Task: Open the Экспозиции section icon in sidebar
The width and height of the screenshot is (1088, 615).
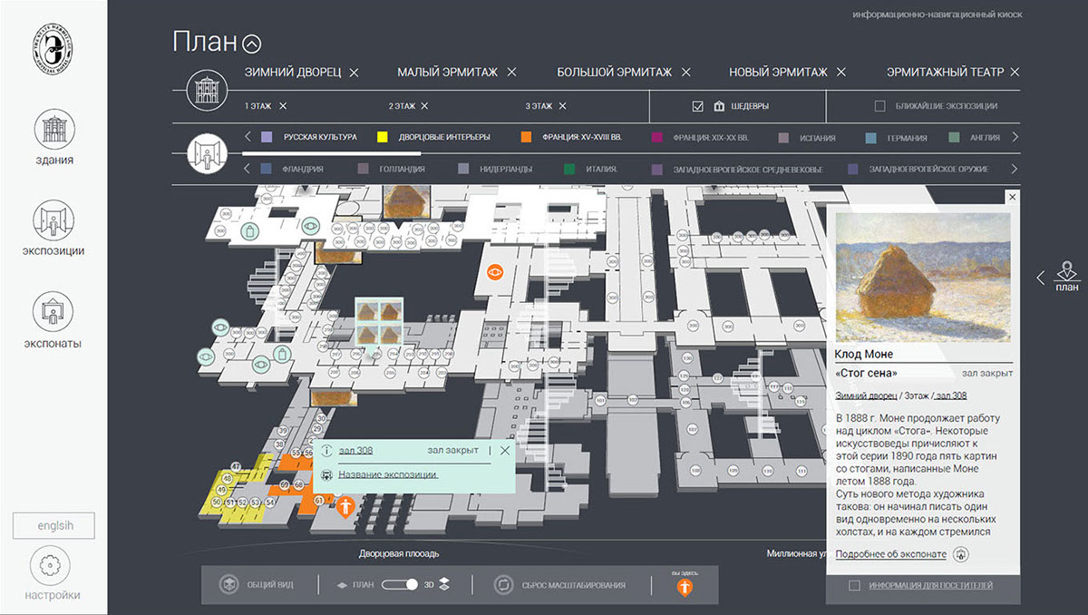Action: 54,220
